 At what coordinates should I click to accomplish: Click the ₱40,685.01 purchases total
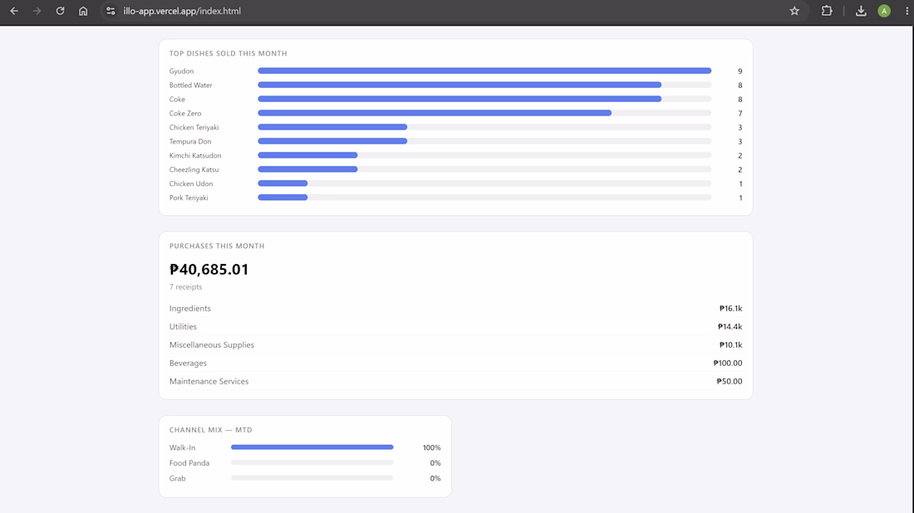pyautogui.click(x=209, y=269)
